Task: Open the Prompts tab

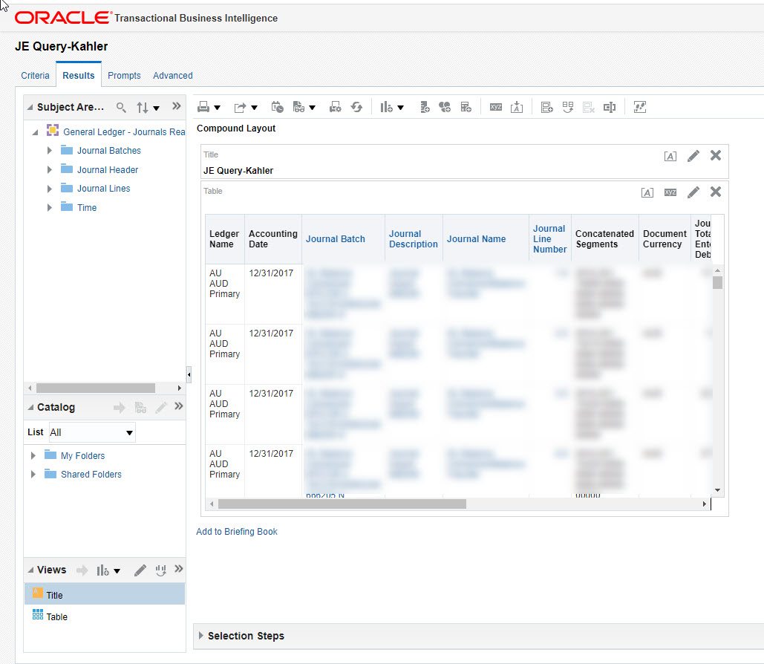Action: click(124, 75)
